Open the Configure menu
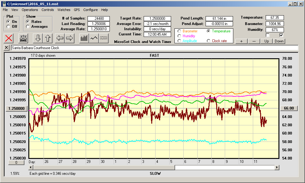This screenshot has height=183, width=305. (91, 10)
